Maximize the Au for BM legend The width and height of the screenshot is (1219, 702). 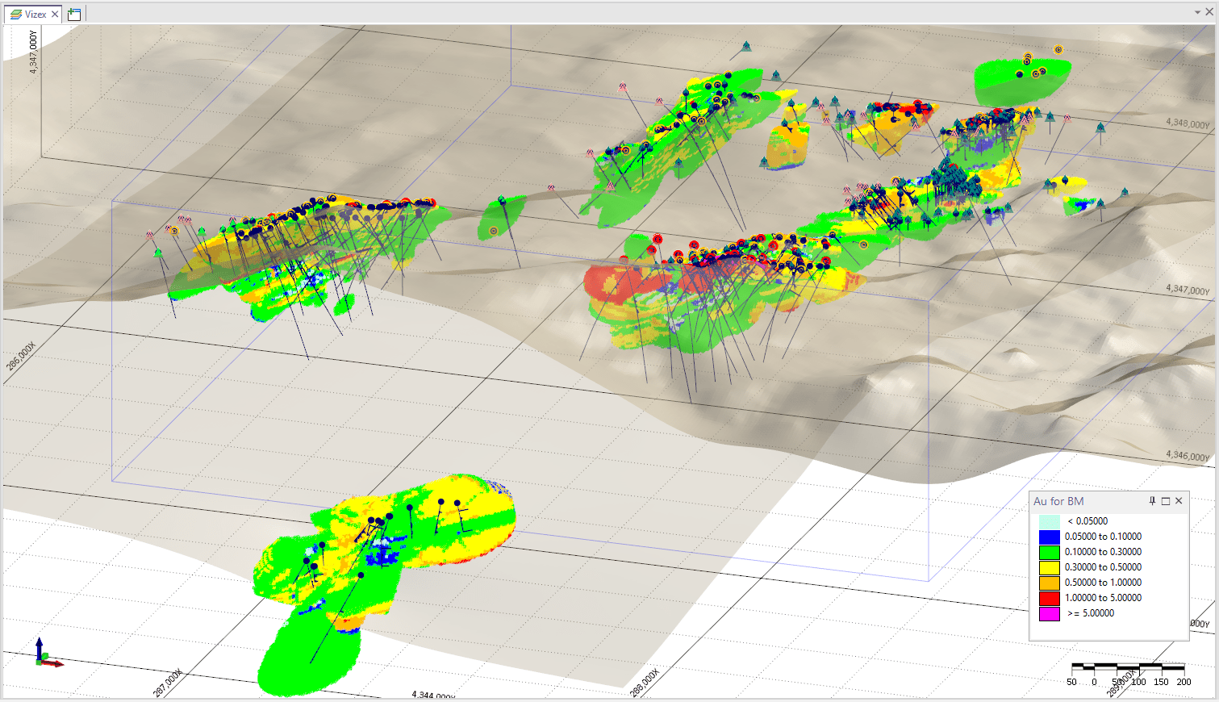(1165, 501)
